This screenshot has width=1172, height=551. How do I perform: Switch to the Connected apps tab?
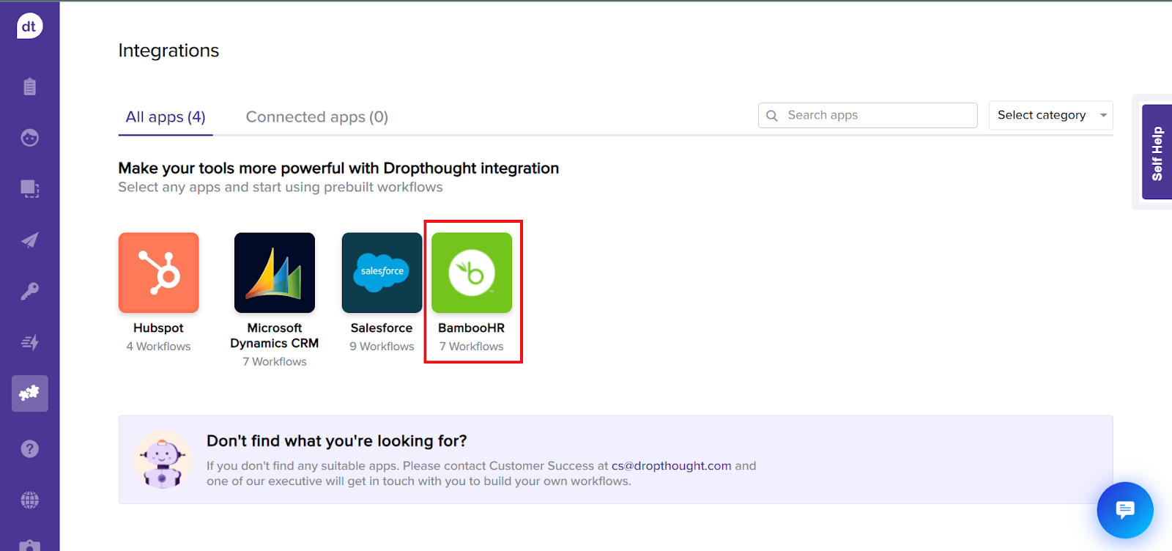316,117
